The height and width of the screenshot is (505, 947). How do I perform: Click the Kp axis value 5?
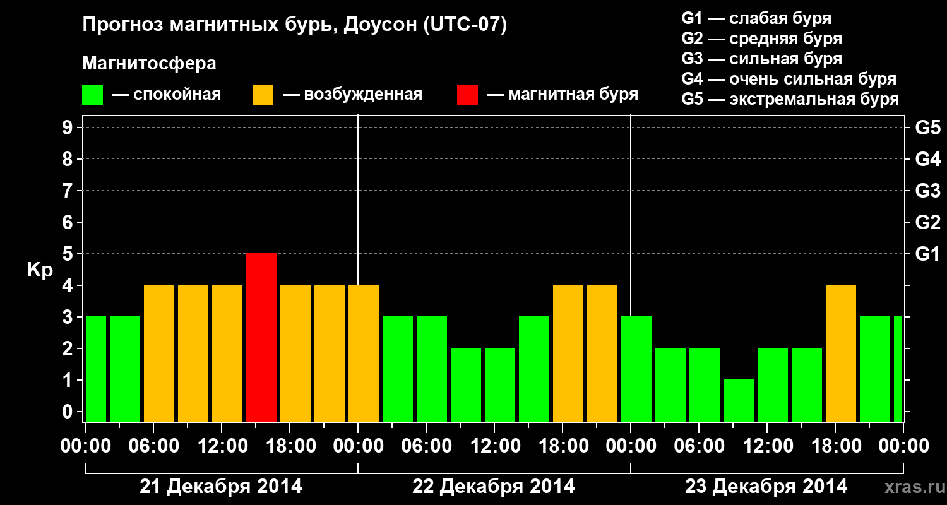click(69, 254)
